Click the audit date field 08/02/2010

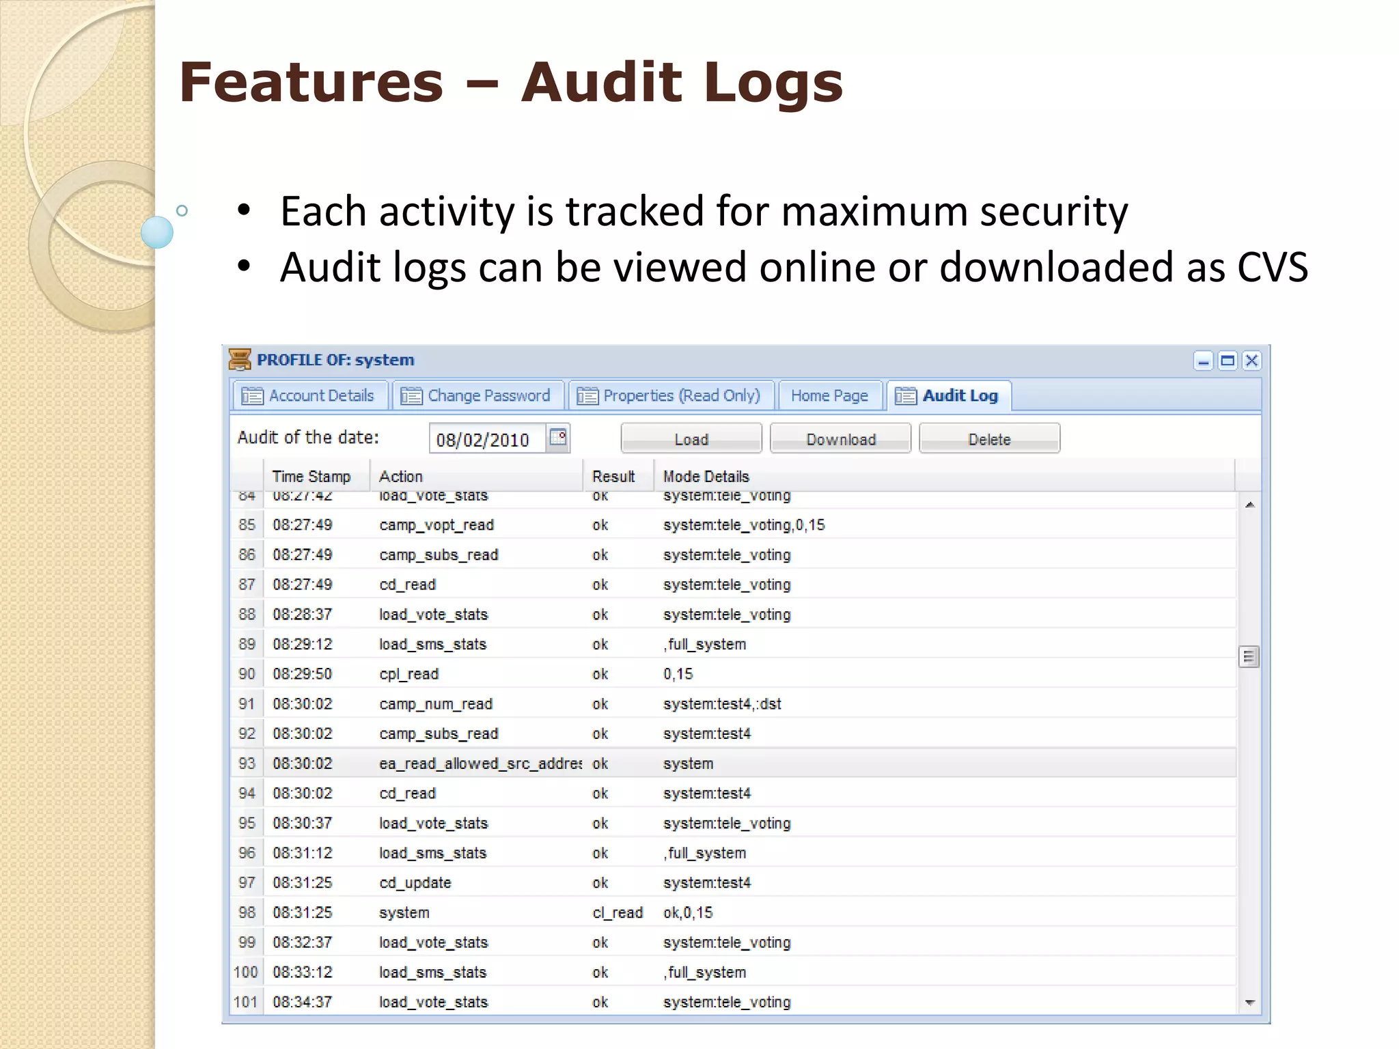point(488,439)
